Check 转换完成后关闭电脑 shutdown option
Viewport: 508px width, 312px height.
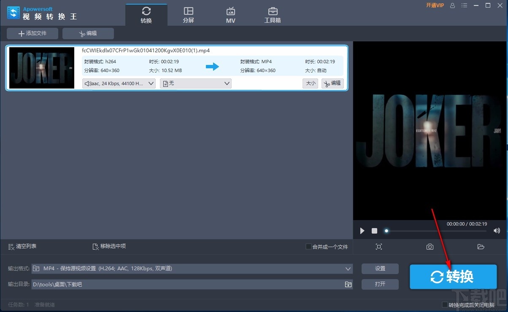(x=444, y=304)
